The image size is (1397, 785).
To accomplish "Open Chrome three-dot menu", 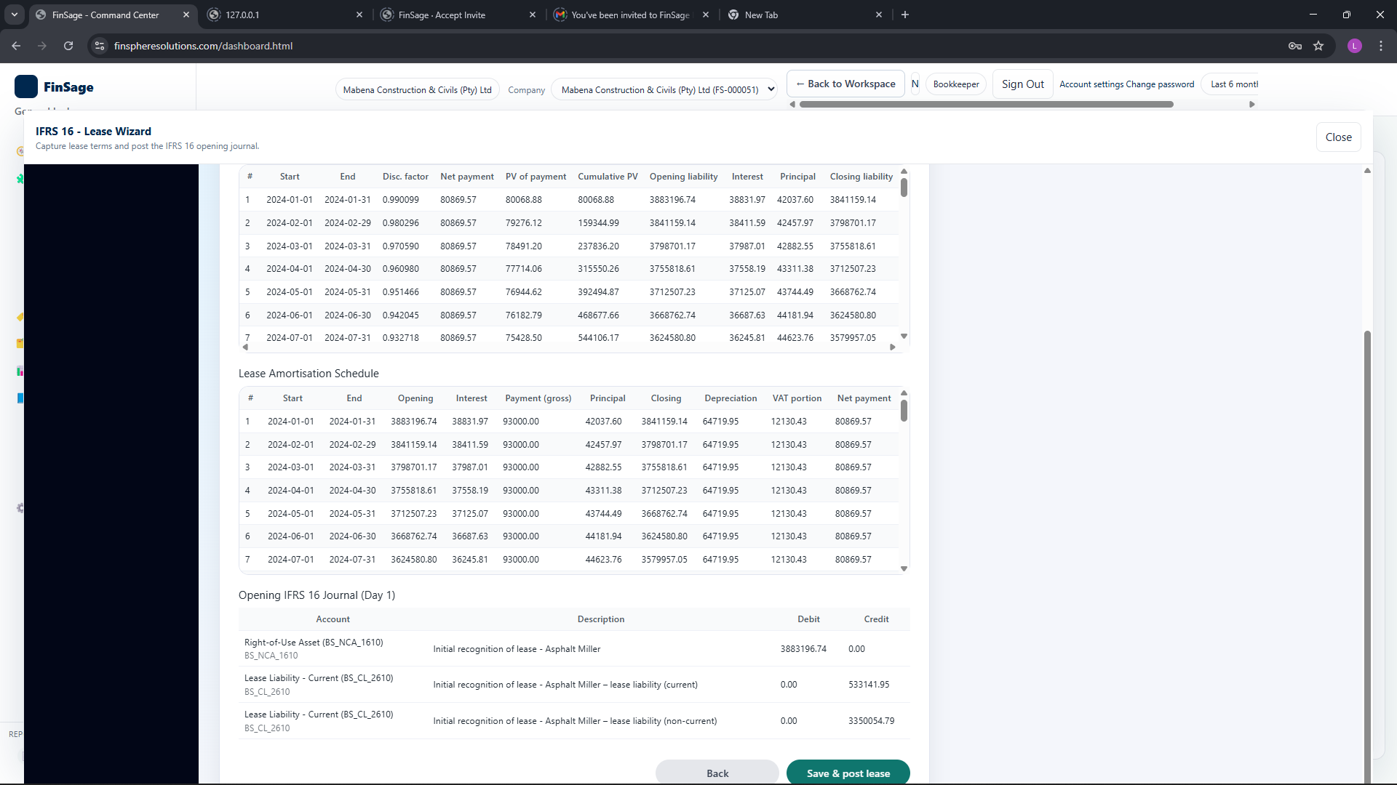I will tap(1381, 46).
